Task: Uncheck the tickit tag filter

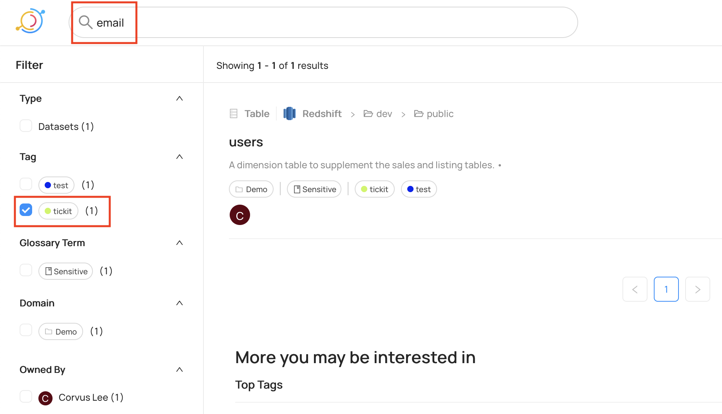Action: pos(26,210)
